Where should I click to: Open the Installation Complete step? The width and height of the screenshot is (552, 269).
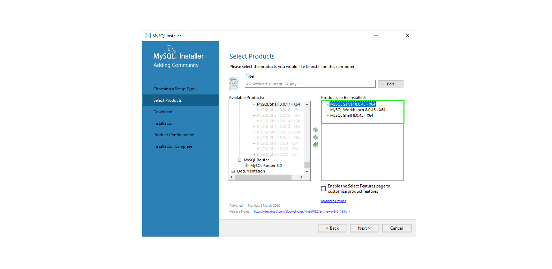pos(173,146)
